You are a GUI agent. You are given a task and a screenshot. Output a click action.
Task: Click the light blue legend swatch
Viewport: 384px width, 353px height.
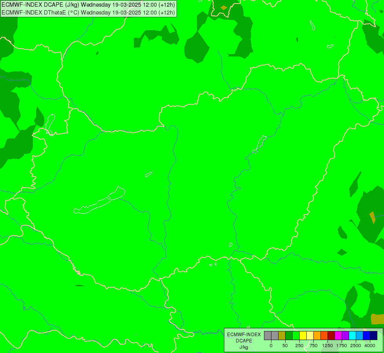click(360, 336)
